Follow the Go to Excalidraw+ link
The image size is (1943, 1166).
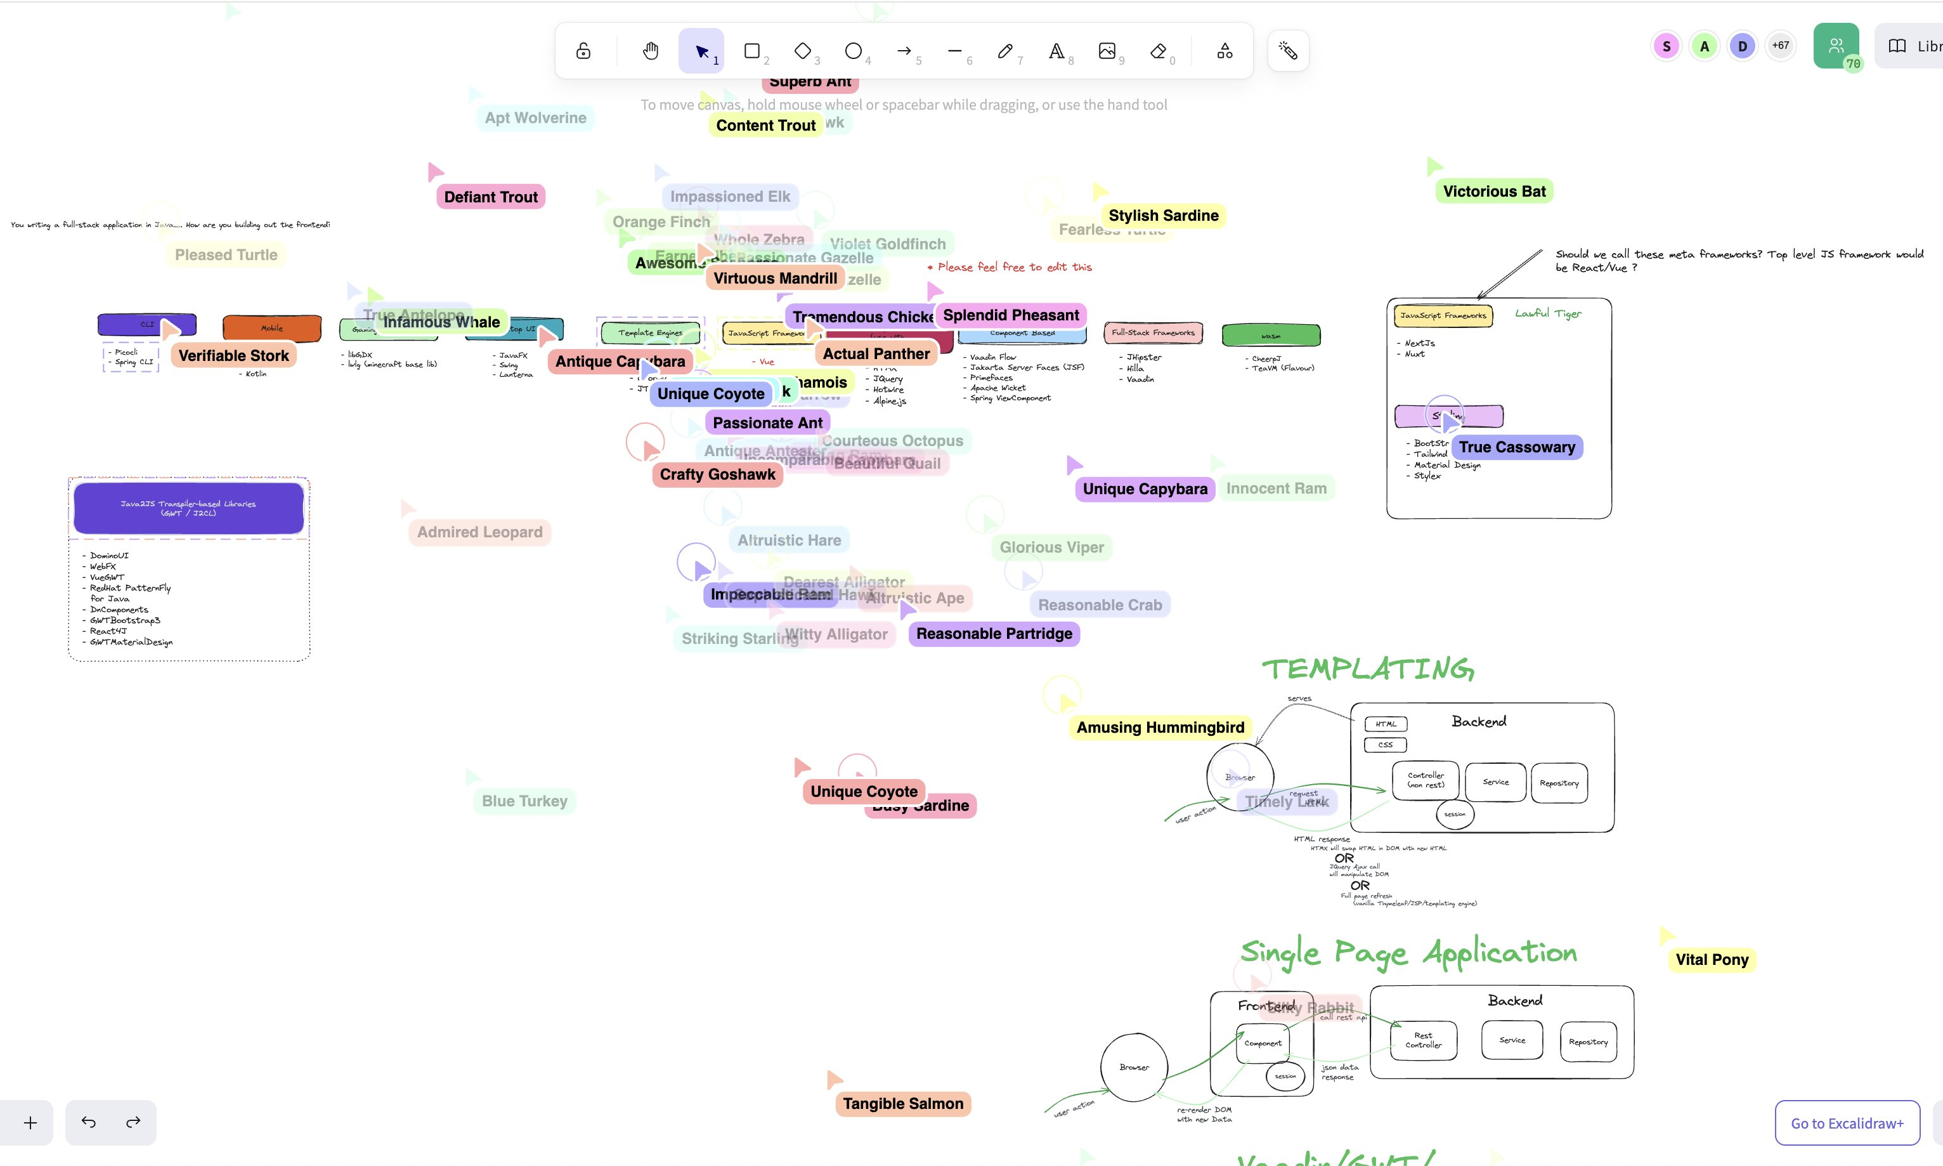[1847, 1123]
